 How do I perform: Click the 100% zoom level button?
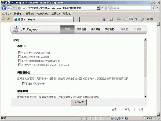coord(148,118)
